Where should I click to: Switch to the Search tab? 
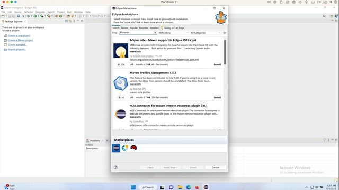[115, 28]
